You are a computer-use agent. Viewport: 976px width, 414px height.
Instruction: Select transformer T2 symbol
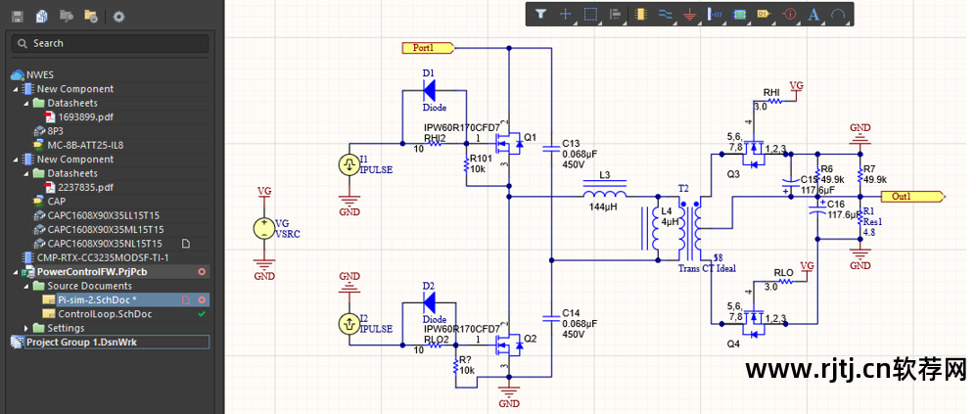point(691,229)
